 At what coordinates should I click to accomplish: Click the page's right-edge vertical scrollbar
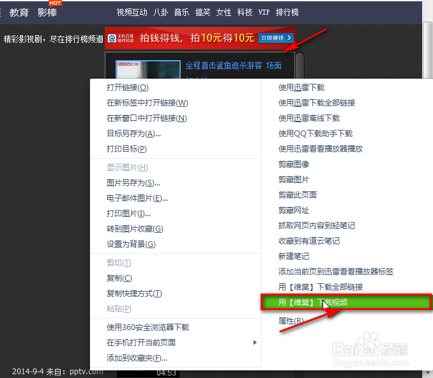pos(428,50)
